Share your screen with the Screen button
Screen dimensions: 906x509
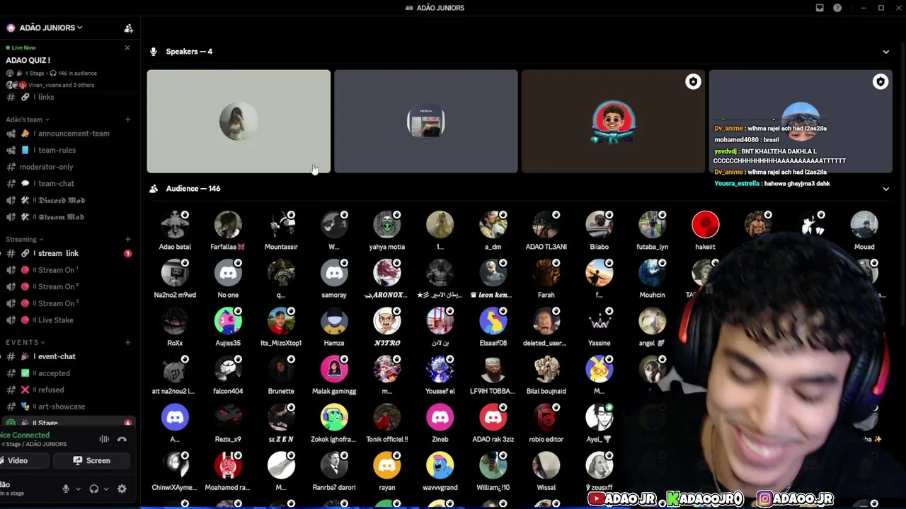tap(92, 461)
